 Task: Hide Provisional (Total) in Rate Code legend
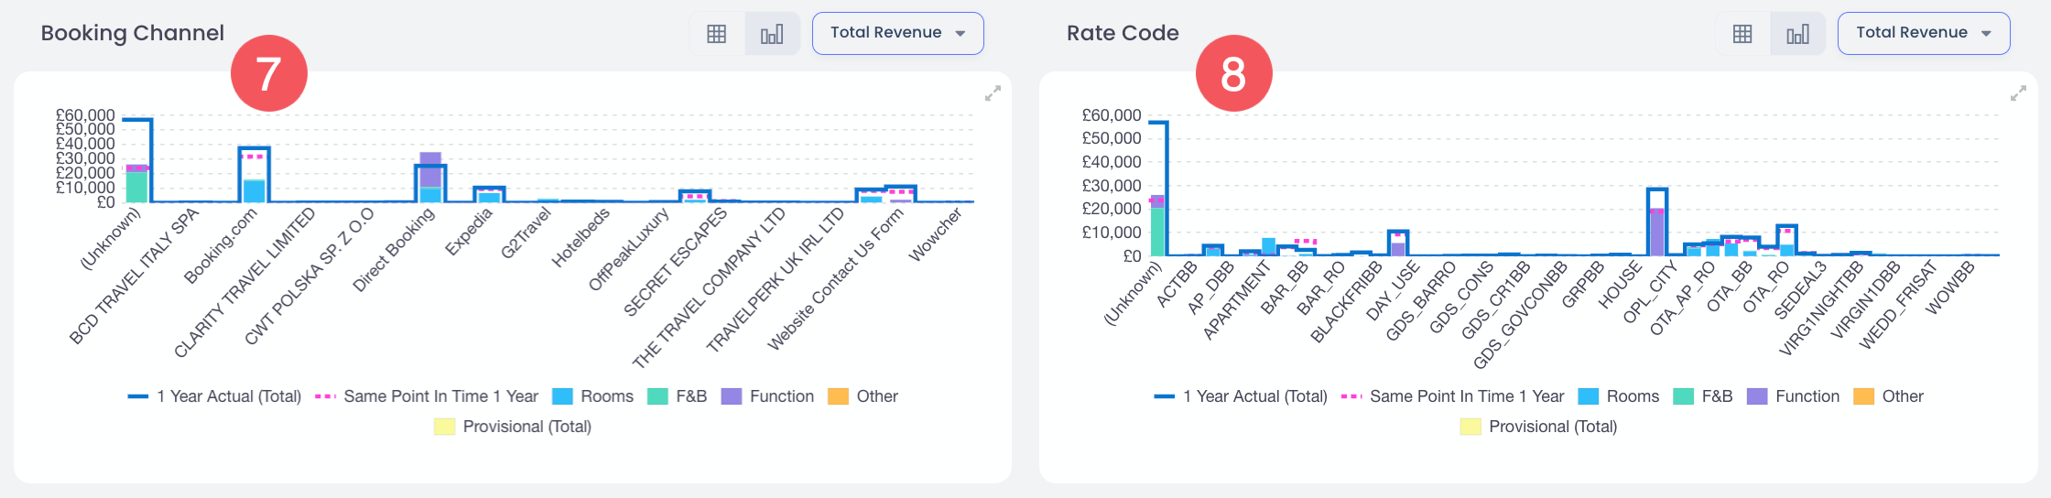(x=1539, y=427)
